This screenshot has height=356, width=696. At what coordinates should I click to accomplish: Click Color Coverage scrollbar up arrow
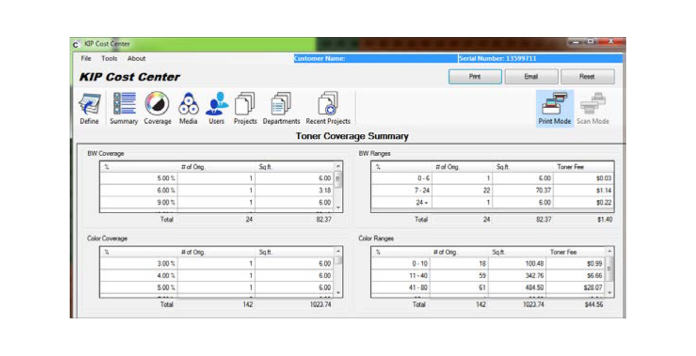tap(338, 251)
